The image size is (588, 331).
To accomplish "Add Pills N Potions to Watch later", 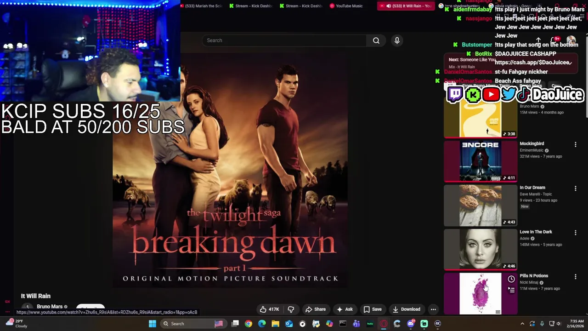I will coord(511,279).
